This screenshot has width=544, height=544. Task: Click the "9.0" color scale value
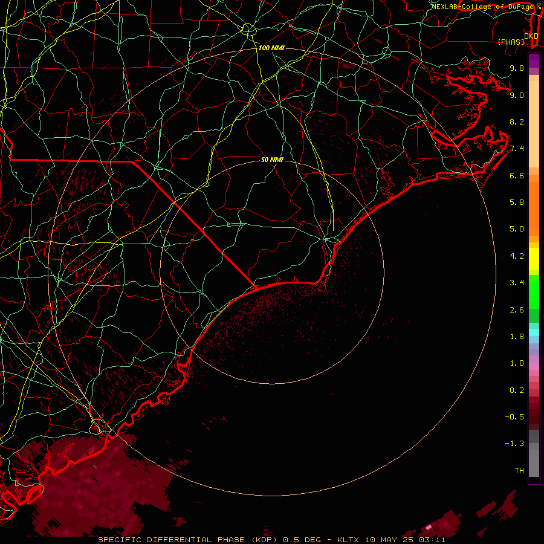pyautogui.click(x=517, y=95)
